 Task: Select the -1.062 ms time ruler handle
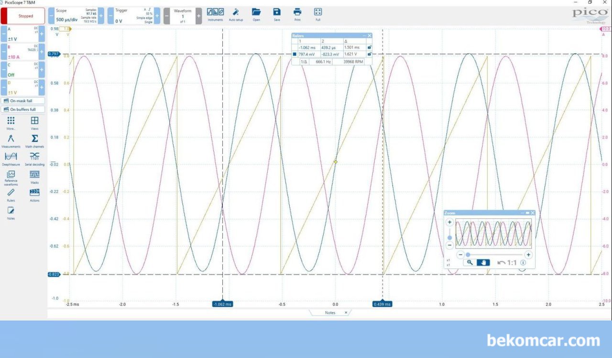point(222,304)
